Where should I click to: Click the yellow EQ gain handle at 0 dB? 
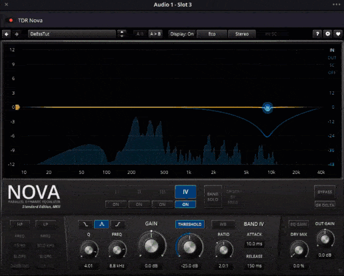[x=17, y=107]
